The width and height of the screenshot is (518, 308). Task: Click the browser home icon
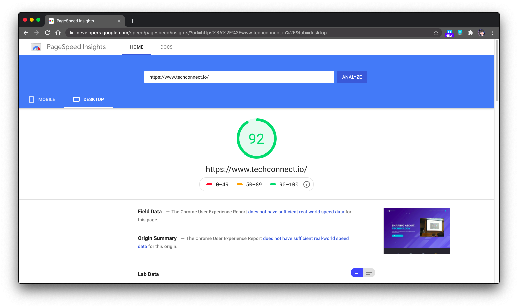pos(58,32)
